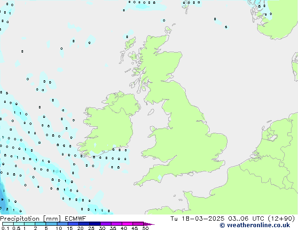298x230 pixels.
Task: Click the 'Precipitation [mm]' title text
Action: [31, 219]
